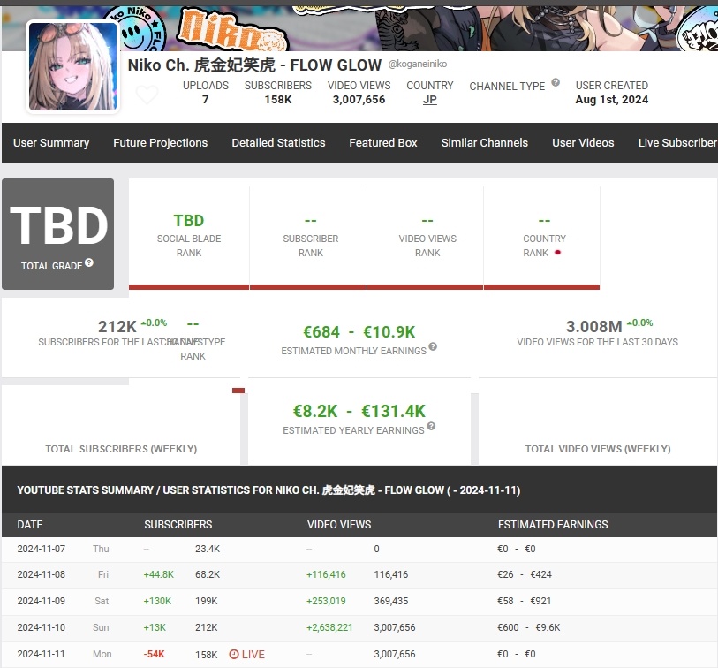This screenshot has height=668, width=718.
Task: Click the YouTube Stats Summary heading
Action: coord(268,490)
